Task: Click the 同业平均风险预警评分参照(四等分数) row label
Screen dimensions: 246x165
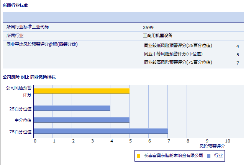Action: pos(42,45)
